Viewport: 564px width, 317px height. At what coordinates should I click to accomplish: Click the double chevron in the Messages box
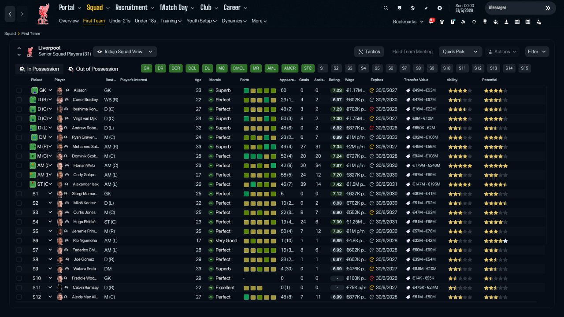[548, 8]
